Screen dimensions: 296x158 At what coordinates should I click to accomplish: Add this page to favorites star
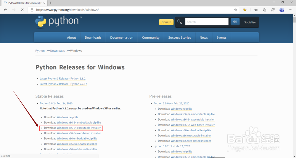[236, 10]
